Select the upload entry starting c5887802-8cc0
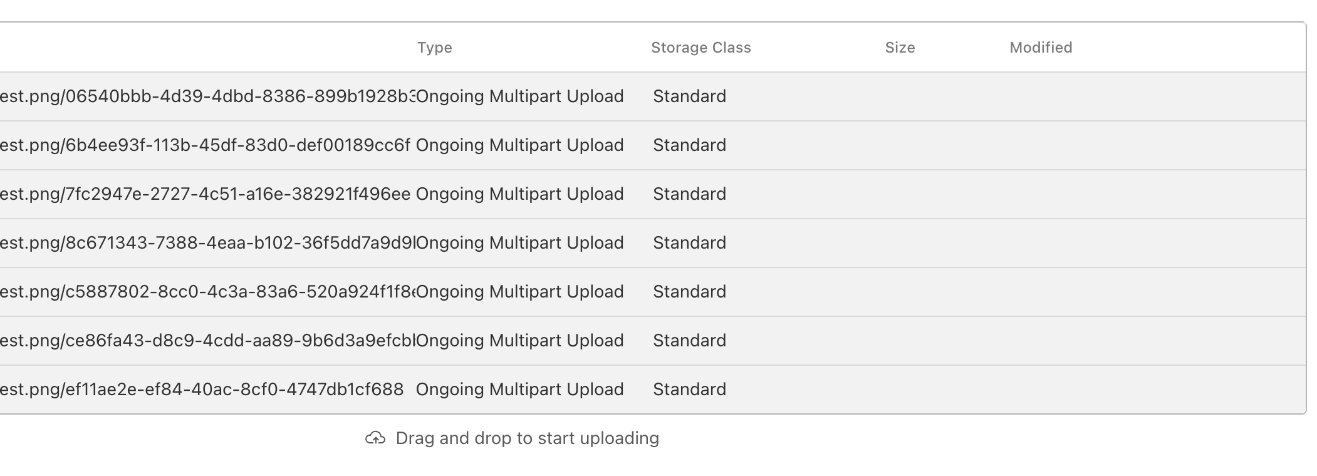The image size is (1317, 476). (x=207, y=292)
